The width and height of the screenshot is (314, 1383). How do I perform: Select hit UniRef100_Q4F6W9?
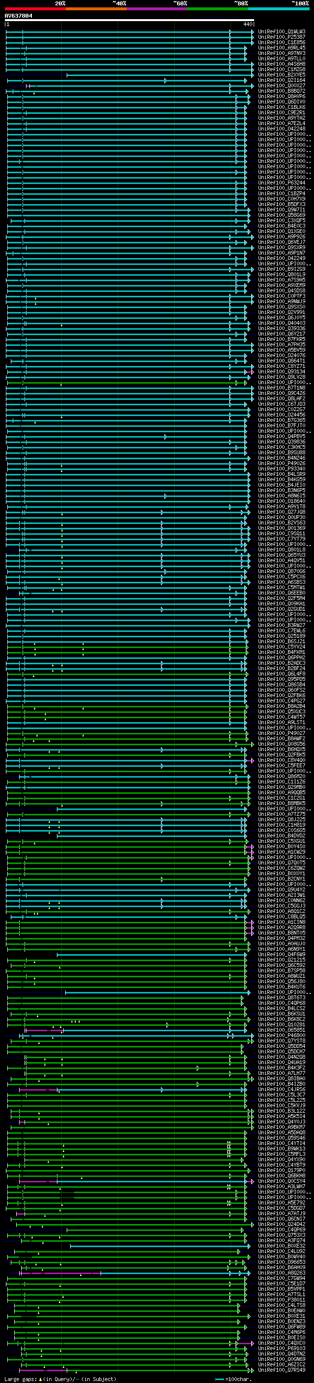point(282,955)
